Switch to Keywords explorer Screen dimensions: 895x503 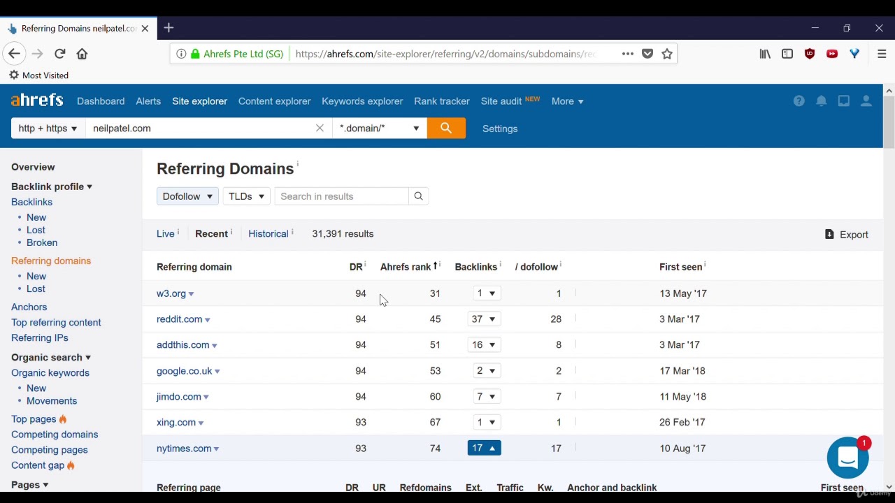[362, 101]
